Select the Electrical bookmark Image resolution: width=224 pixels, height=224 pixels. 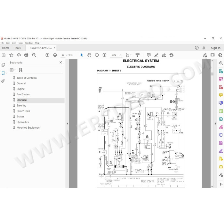22,100
